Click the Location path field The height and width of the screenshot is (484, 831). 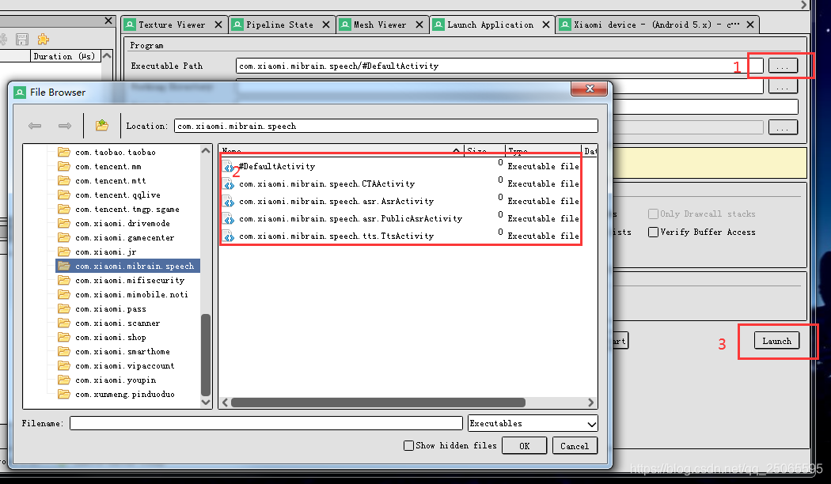386,126
